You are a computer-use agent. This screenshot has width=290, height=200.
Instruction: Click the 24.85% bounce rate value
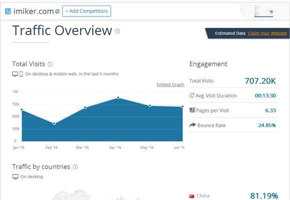[267, 125]
